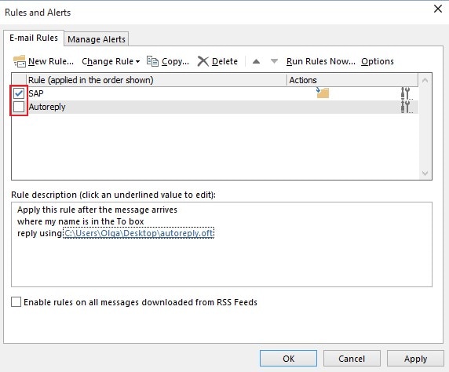Click Run Rules Now

[321, 61]
